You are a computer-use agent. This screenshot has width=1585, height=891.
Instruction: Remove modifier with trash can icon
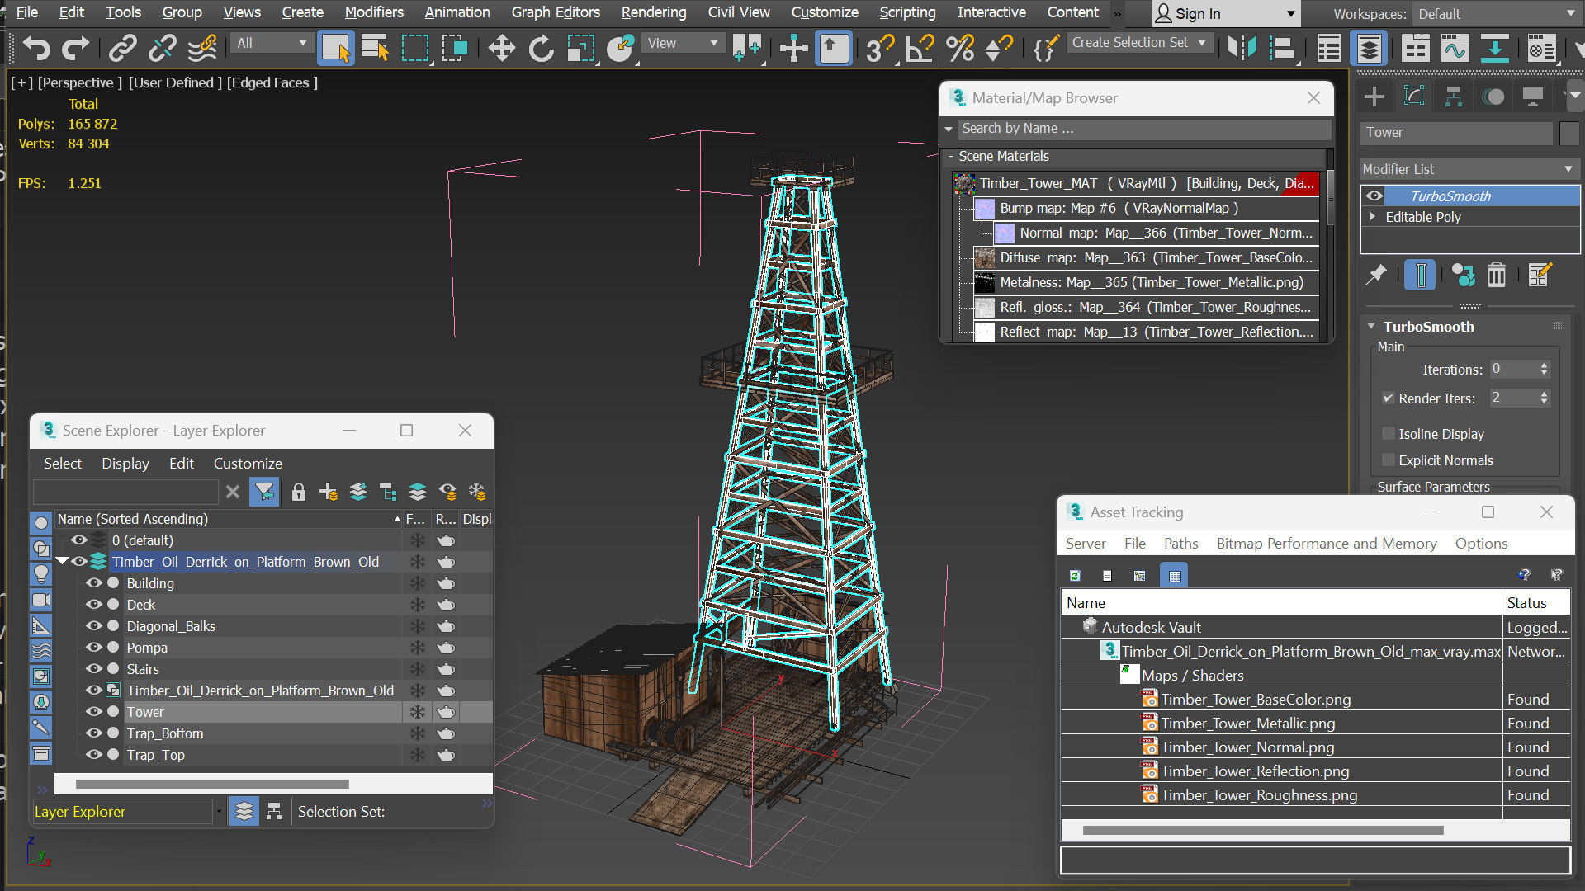[x=1497, y=275]
